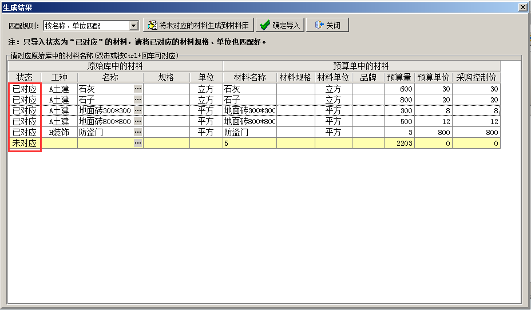Select the 未对应 status cell

point(25,143)
